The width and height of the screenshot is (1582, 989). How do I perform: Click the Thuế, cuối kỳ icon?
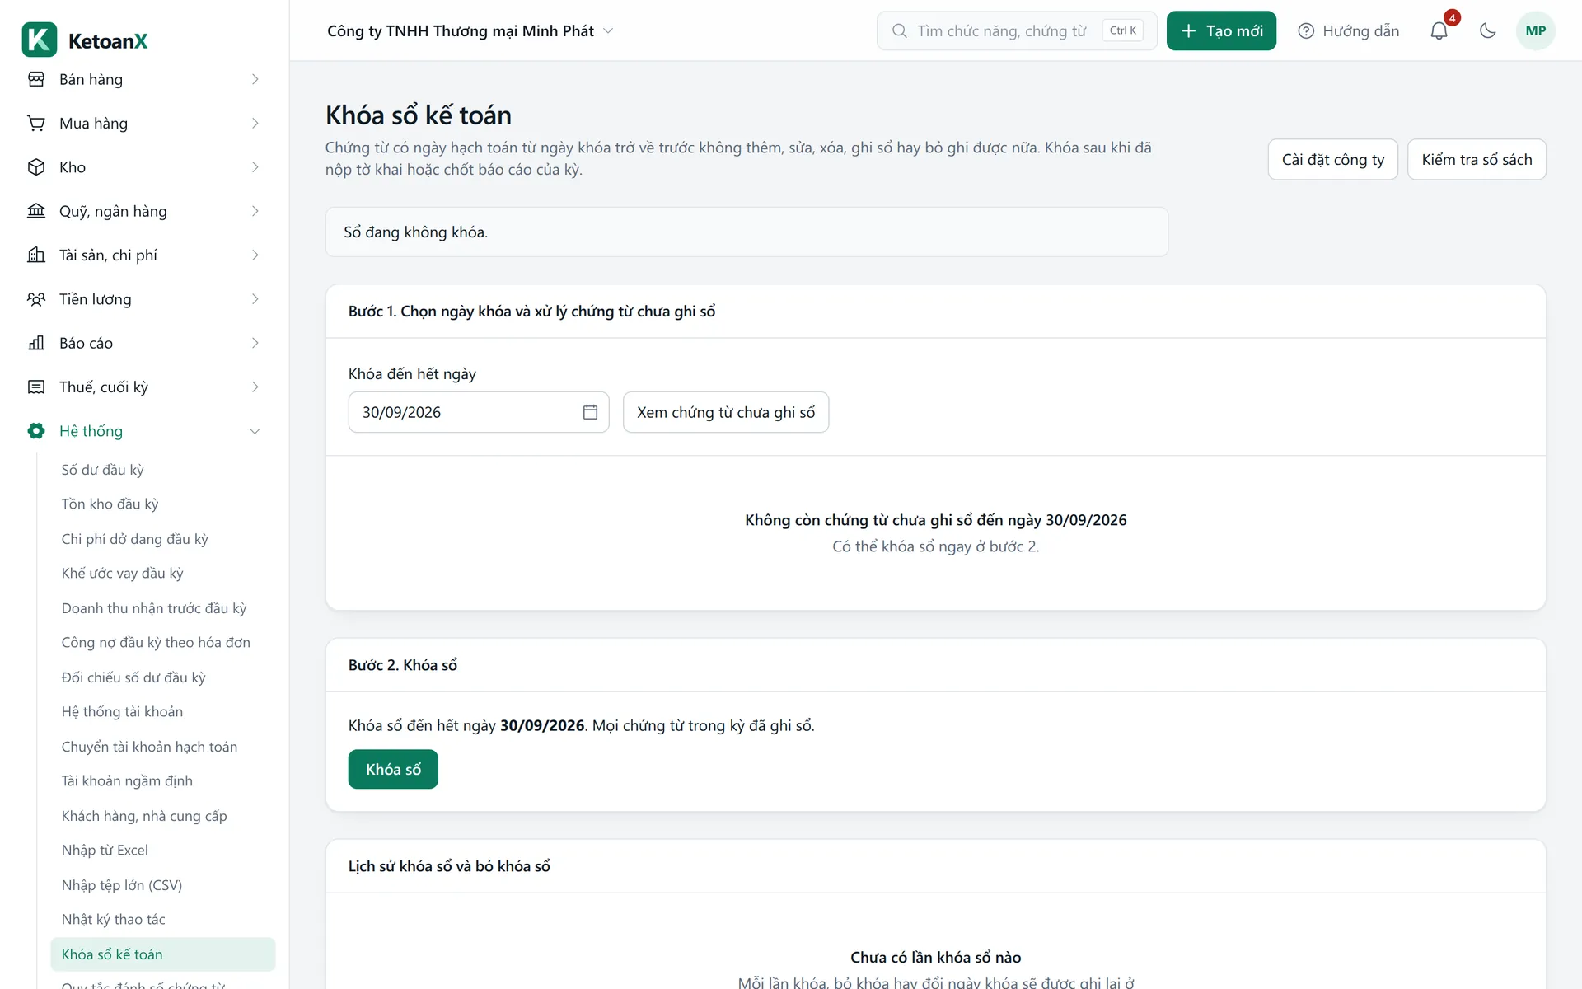(36, 387)
